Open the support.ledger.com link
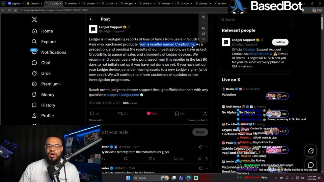Image resolution: width=324 pixels, height=182 pixels. pyautogui.click(x=123, y=95)
